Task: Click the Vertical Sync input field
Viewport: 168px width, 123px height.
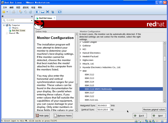Action: [103, 110]
